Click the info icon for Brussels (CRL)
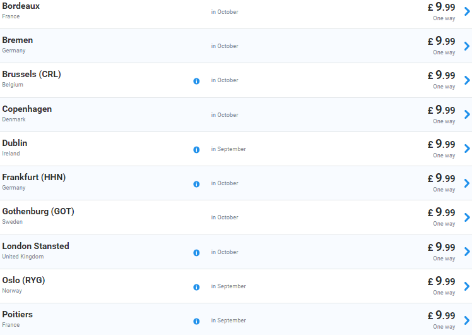 point(196,81)
